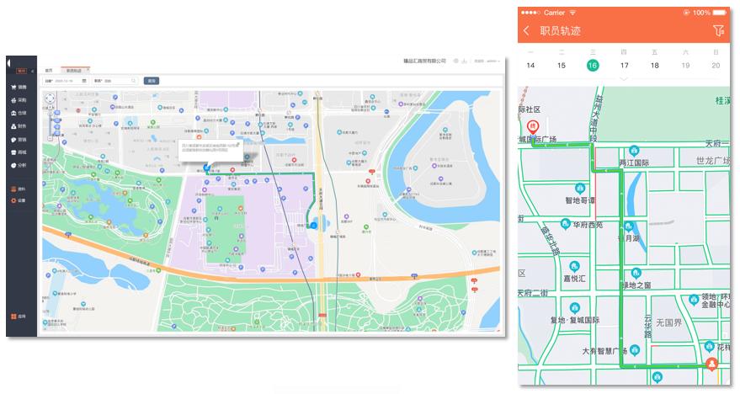This screenshot has width=740, height=394.
Task: Select highlighted date 16 in phone calendar
Action: click(x=593, y=65)
